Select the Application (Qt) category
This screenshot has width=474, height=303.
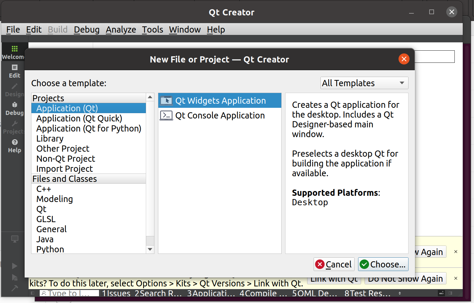(89, 108)
